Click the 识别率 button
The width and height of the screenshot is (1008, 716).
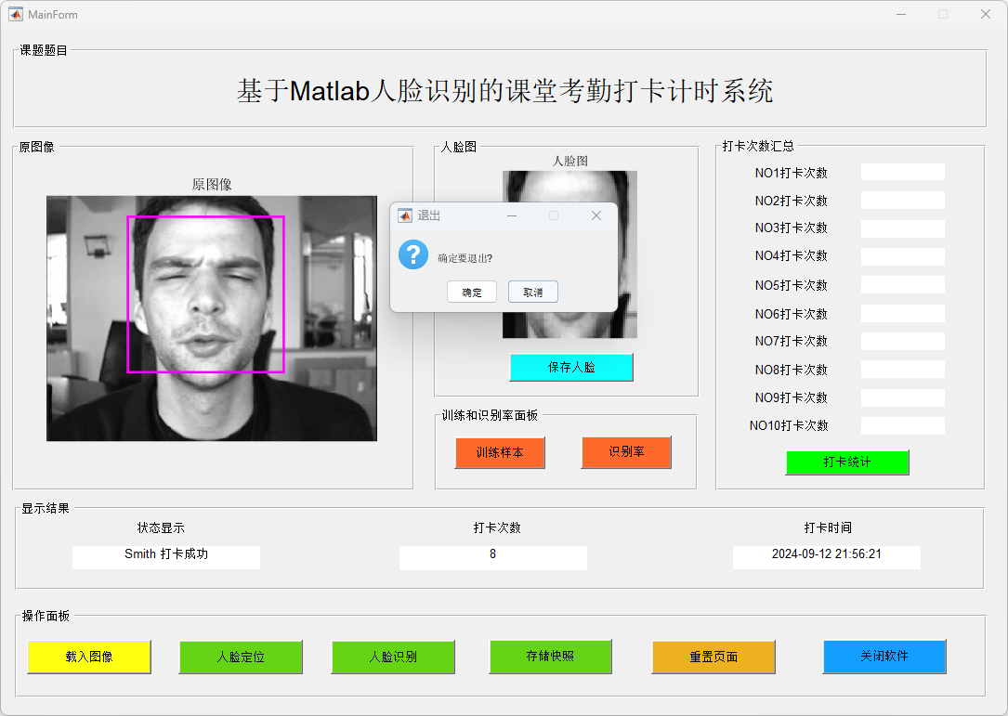pyautogui.click(x=626, y=452)
